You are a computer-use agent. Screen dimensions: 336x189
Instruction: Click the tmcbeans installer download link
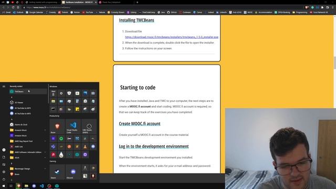(172, 37)
